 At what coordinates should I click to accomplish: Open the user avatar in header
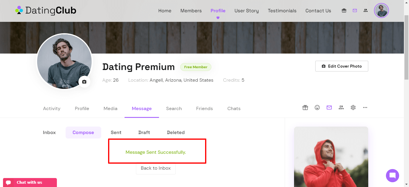click(381, 10)
